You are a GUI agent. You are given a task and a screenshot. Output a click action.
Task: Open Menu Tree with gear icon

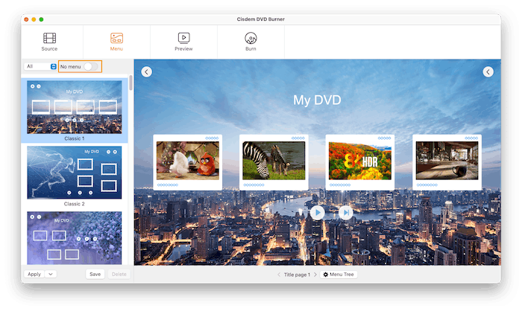pos(339,275)
